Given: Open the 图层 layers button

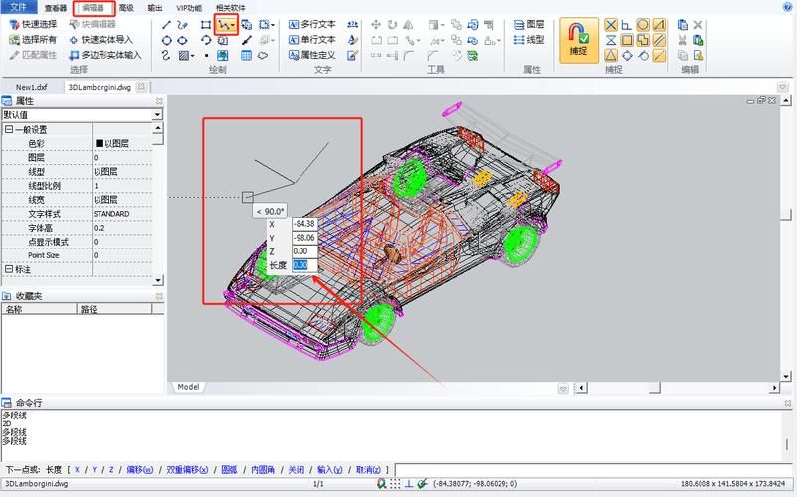Looking at the screenshot, I should pos(529,24).
